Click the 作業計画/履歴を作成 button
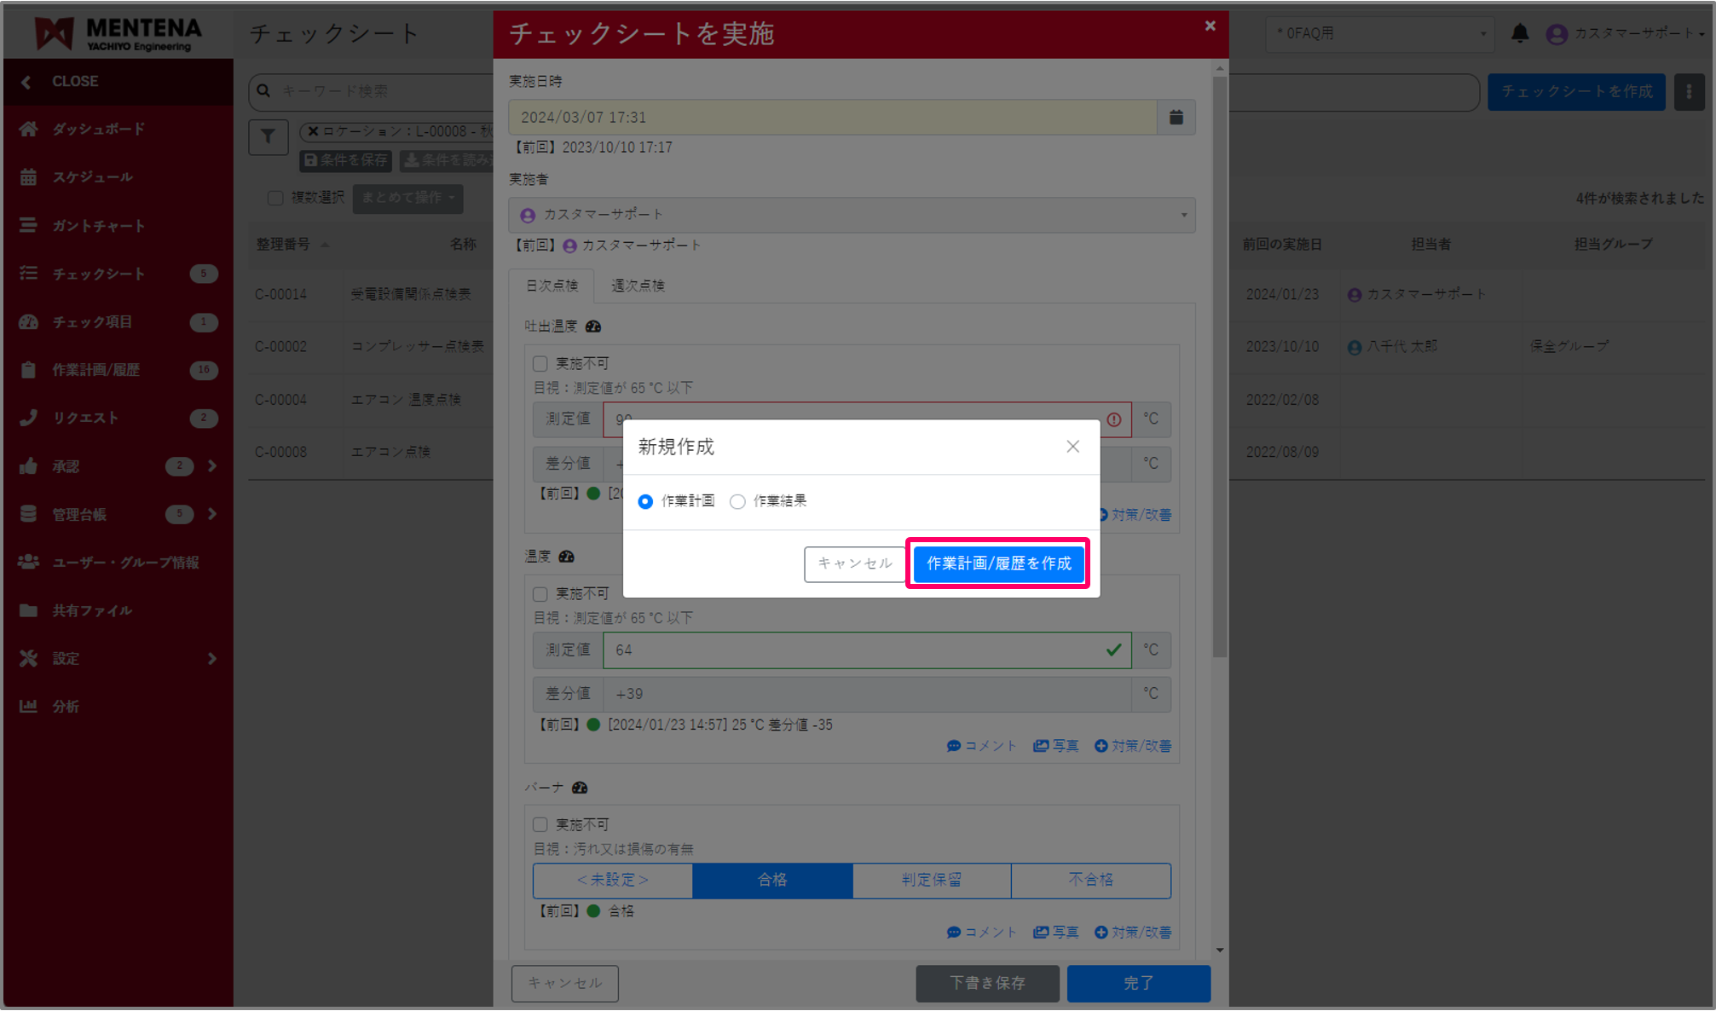 998,563
